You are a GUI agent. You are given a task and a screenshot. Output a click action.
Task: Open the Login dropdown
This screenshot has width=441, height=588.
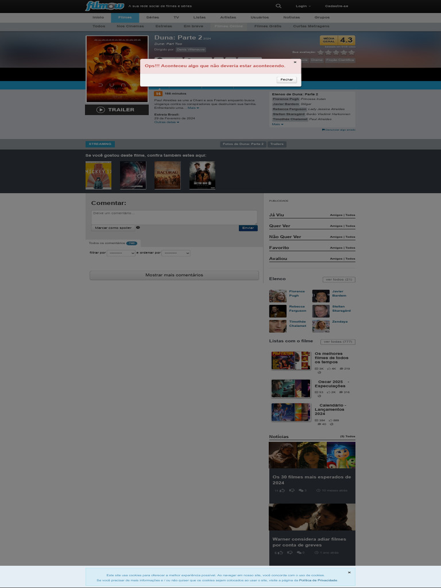point(303,6)
